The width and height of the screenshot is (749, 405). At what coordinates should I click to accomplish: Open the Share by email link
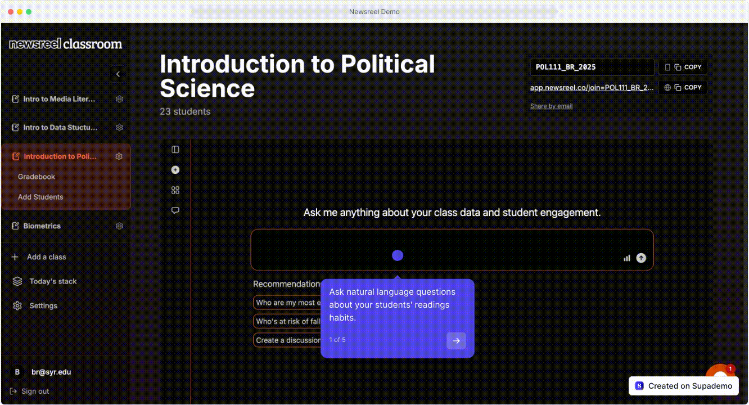(551, 106)
